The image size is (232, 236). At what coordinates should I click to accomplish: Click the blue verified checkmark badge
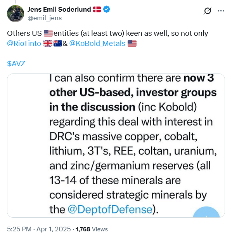[106, 9]
